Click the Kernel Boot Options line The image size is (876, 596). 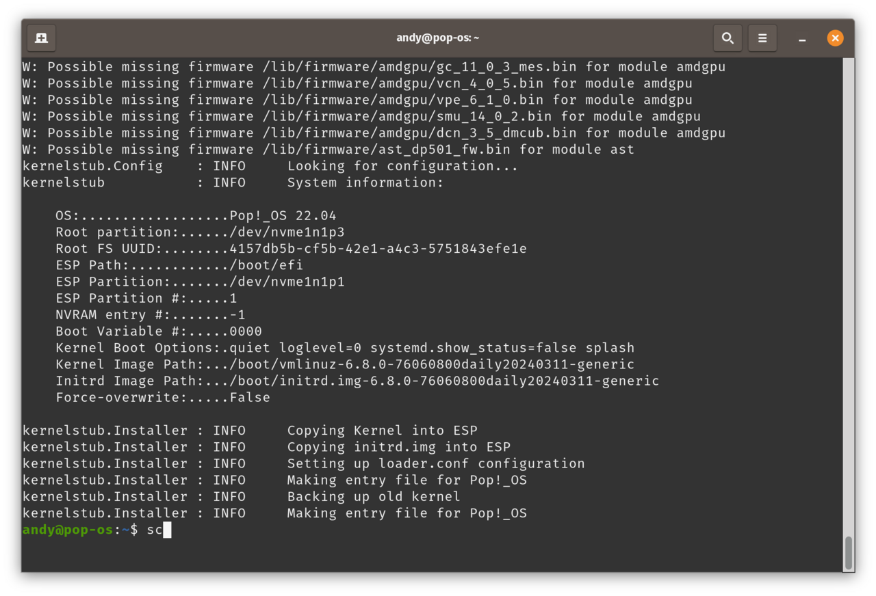345,348
